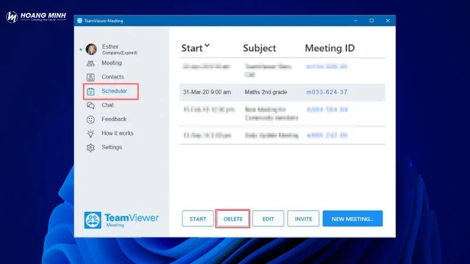Select Esther's profile avatar
Screen dimensions: 470x264
pyautogui.click(x=91, y=49)
